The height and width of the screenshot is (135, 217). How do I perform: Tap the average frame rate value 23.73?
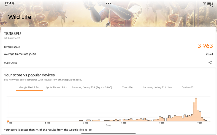click(209, 54)
